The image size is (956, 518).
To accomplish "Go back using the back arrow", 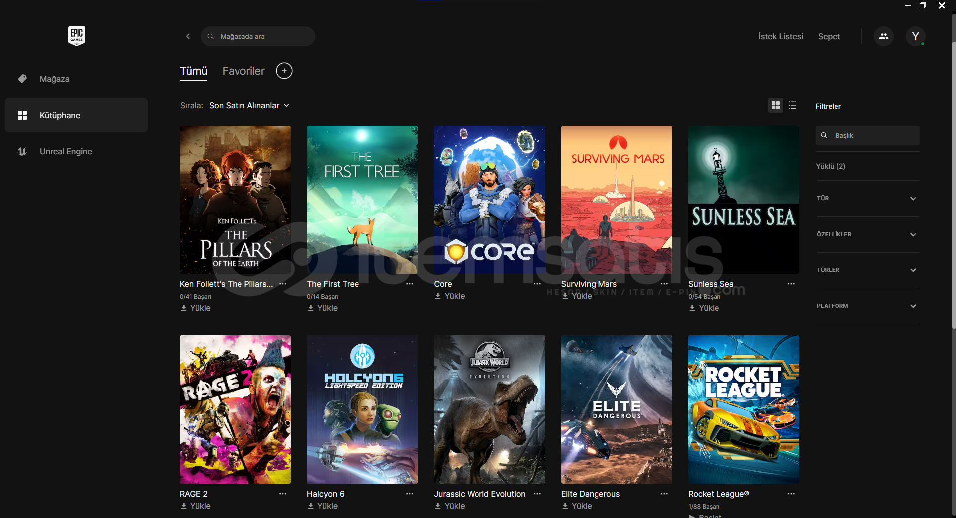I will [188, 36].
